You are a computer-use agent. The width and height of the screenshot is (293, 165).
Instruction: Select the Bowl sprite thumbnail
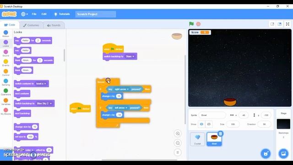[214, 139]
